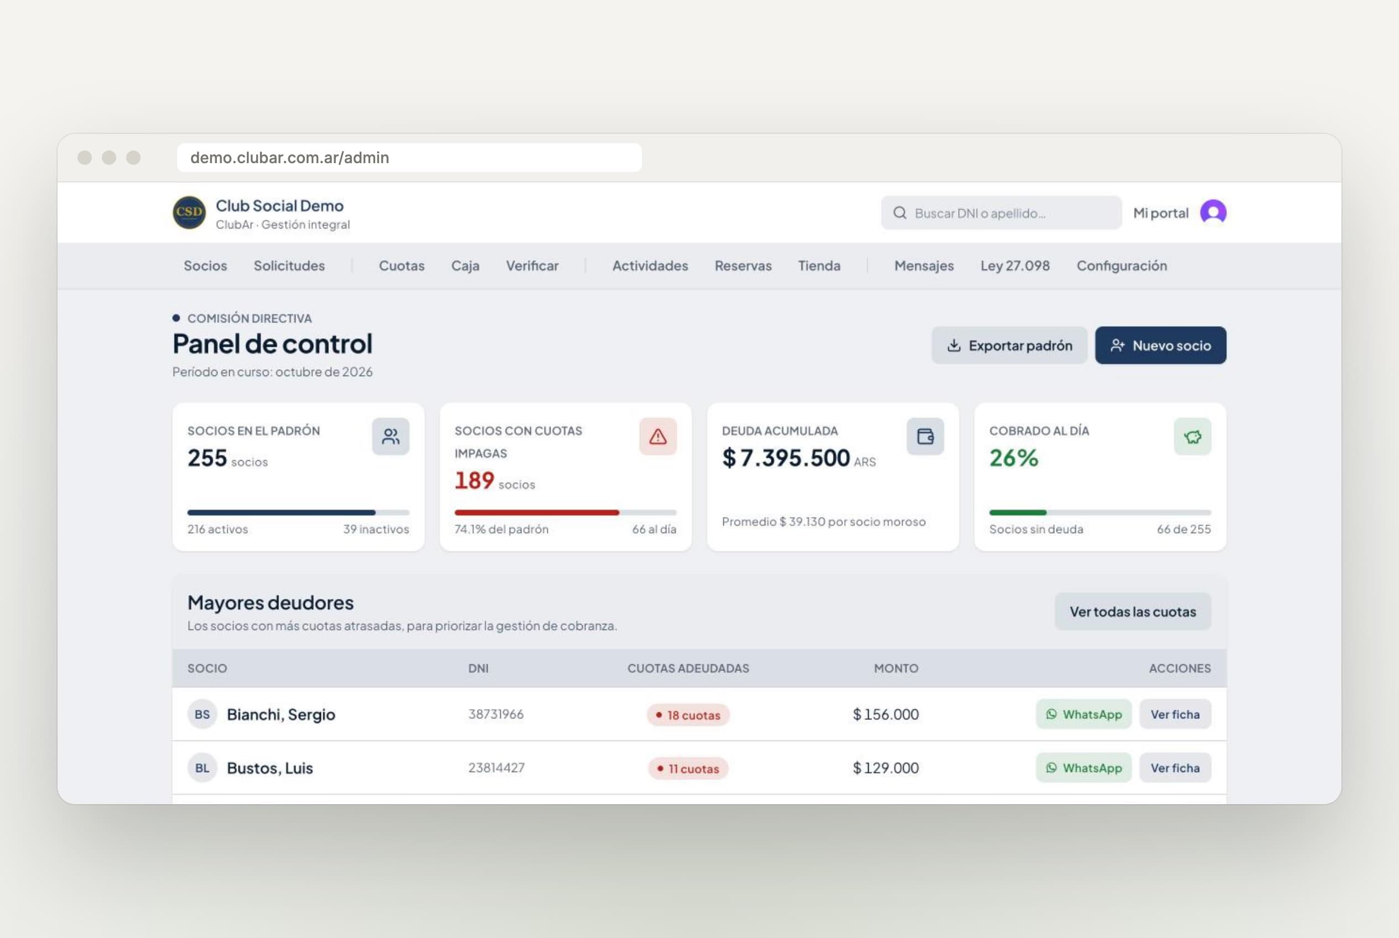Click the Exportar padrón button

click(1009, 345)
